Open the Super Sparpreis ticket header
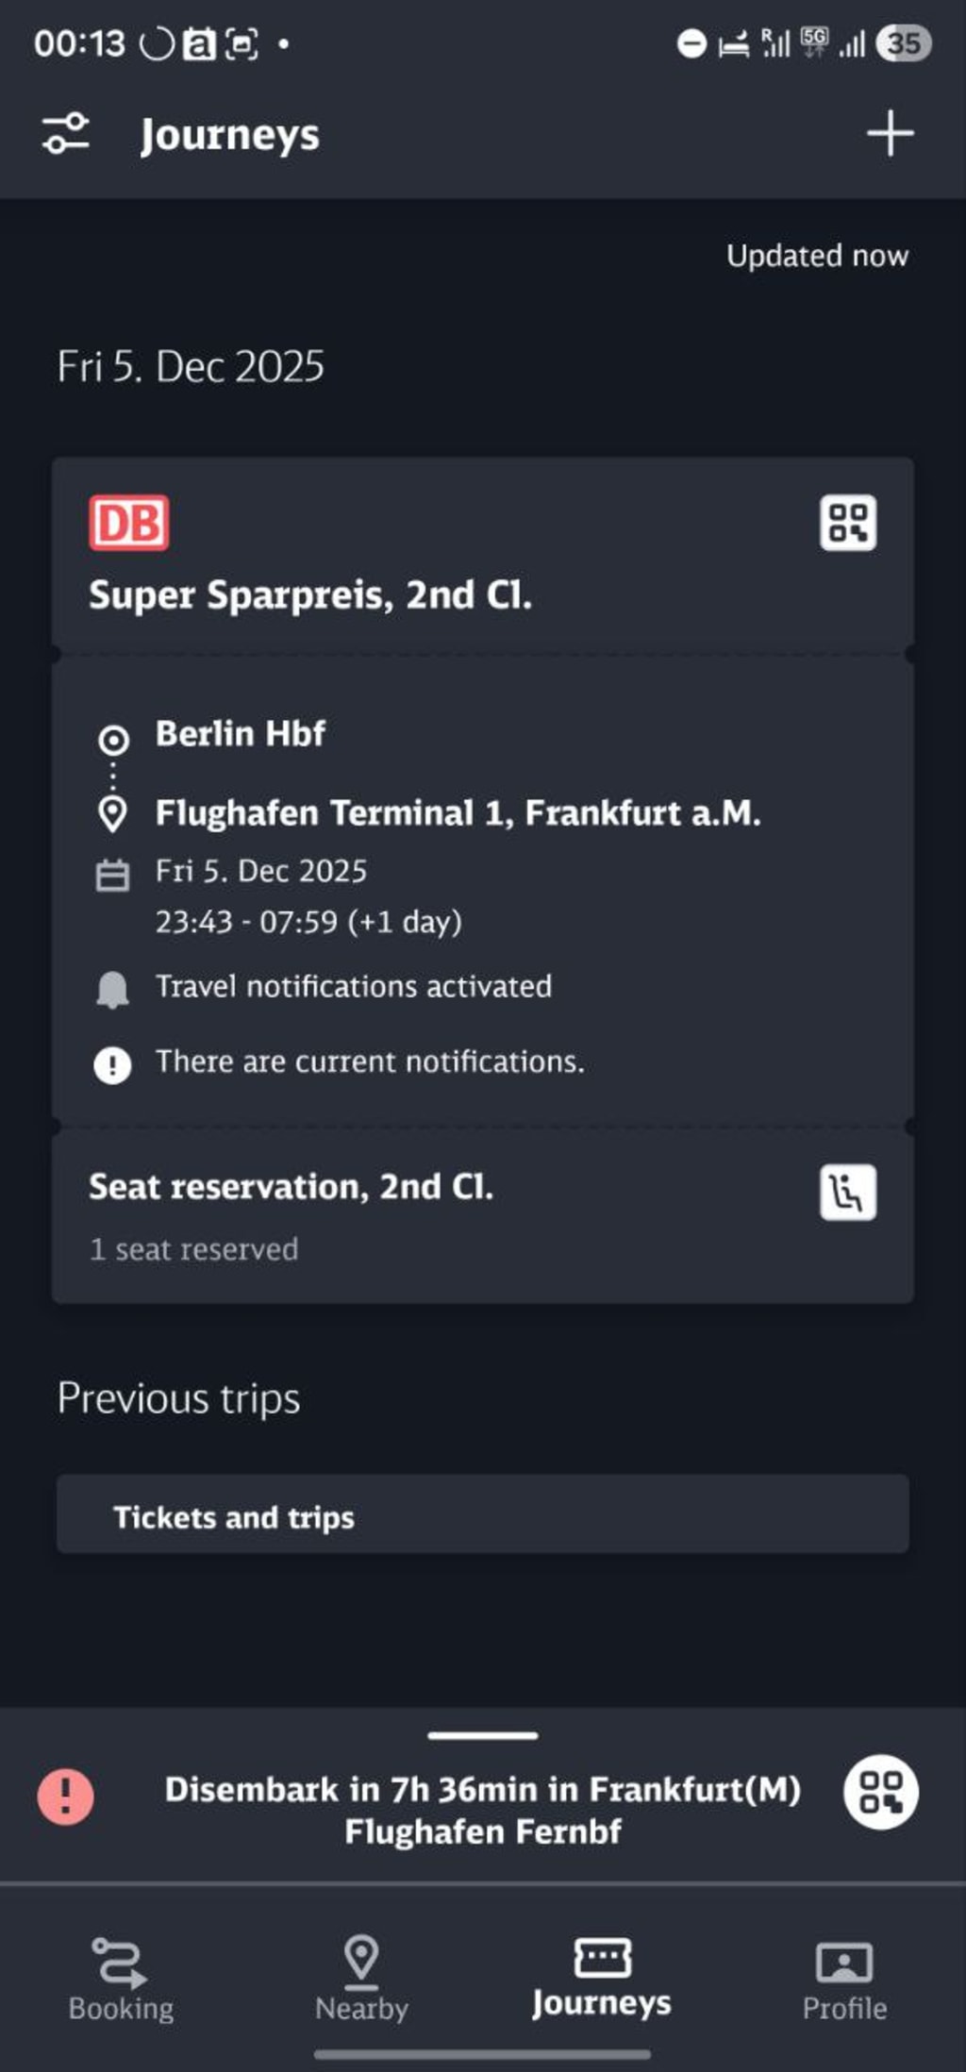Screen dimensions: 966x2072 pyautogui.click(x=311, y=595)
